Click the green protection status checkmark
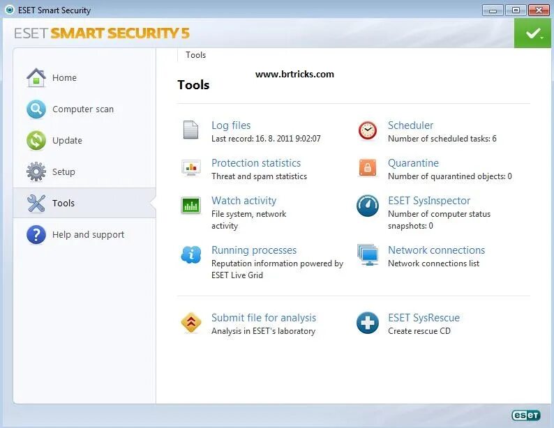Viewport: 554px width, 428px height. 532,33
